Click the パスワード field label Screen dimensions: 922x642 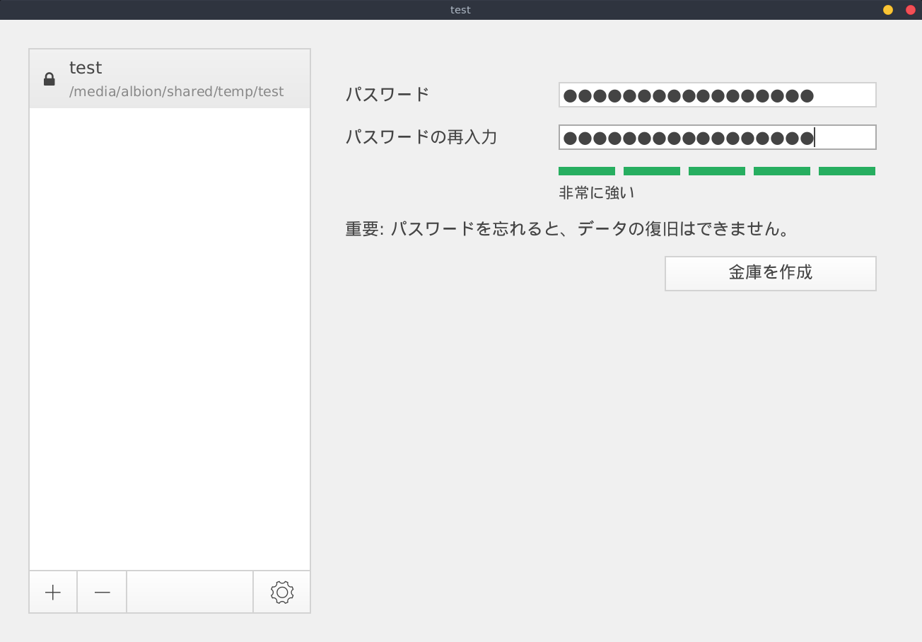coord(386,93)
